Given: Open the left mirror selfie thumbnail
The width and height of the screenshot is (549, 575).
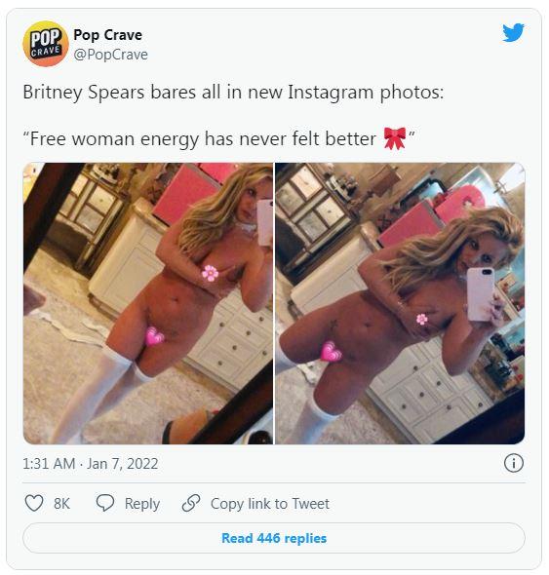Looking at the screenshot, I should point(148,303).
